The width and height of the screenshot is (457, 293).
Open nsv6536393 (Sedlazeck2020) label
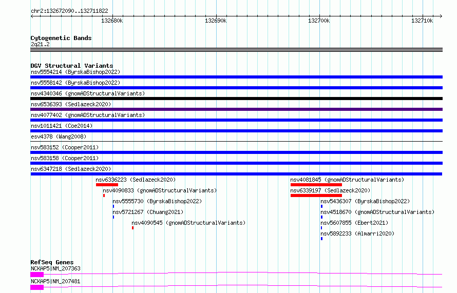71,104
